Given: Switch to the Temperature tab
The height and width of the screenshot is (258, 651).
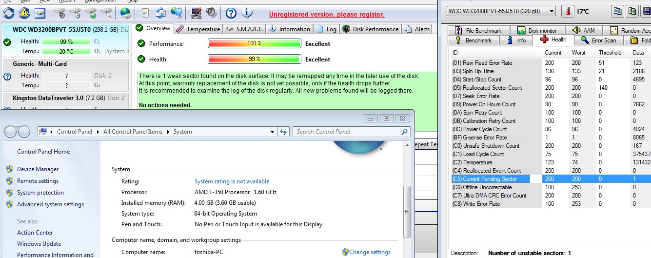Looking at the screenshot, I should point(197,29).
